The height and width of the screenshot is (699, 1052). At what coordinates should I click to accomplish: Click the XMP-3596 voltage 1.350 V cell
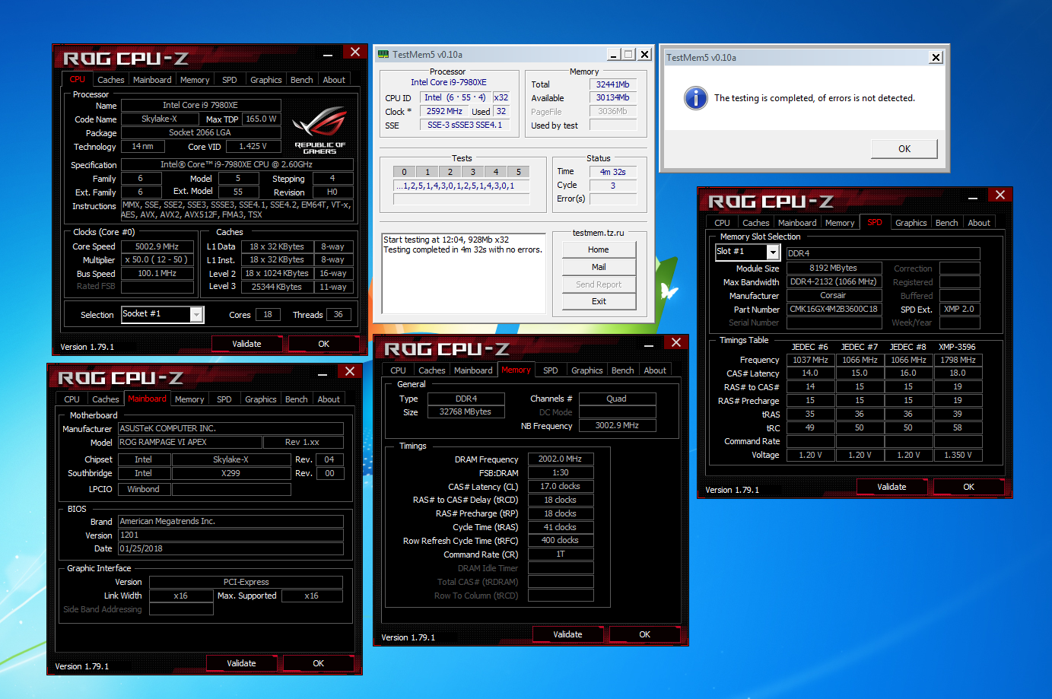coord(958,455)
